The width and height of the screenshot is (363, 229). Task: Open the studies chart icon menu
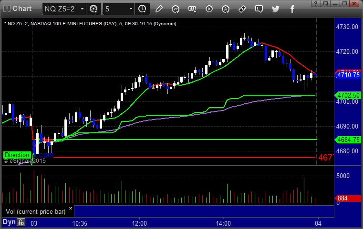[176, 9]
